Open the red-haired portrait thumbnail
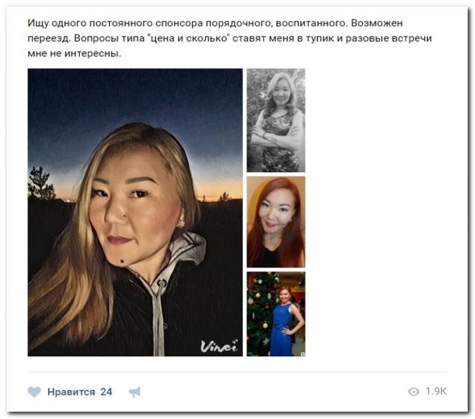 tap(276, 222)
